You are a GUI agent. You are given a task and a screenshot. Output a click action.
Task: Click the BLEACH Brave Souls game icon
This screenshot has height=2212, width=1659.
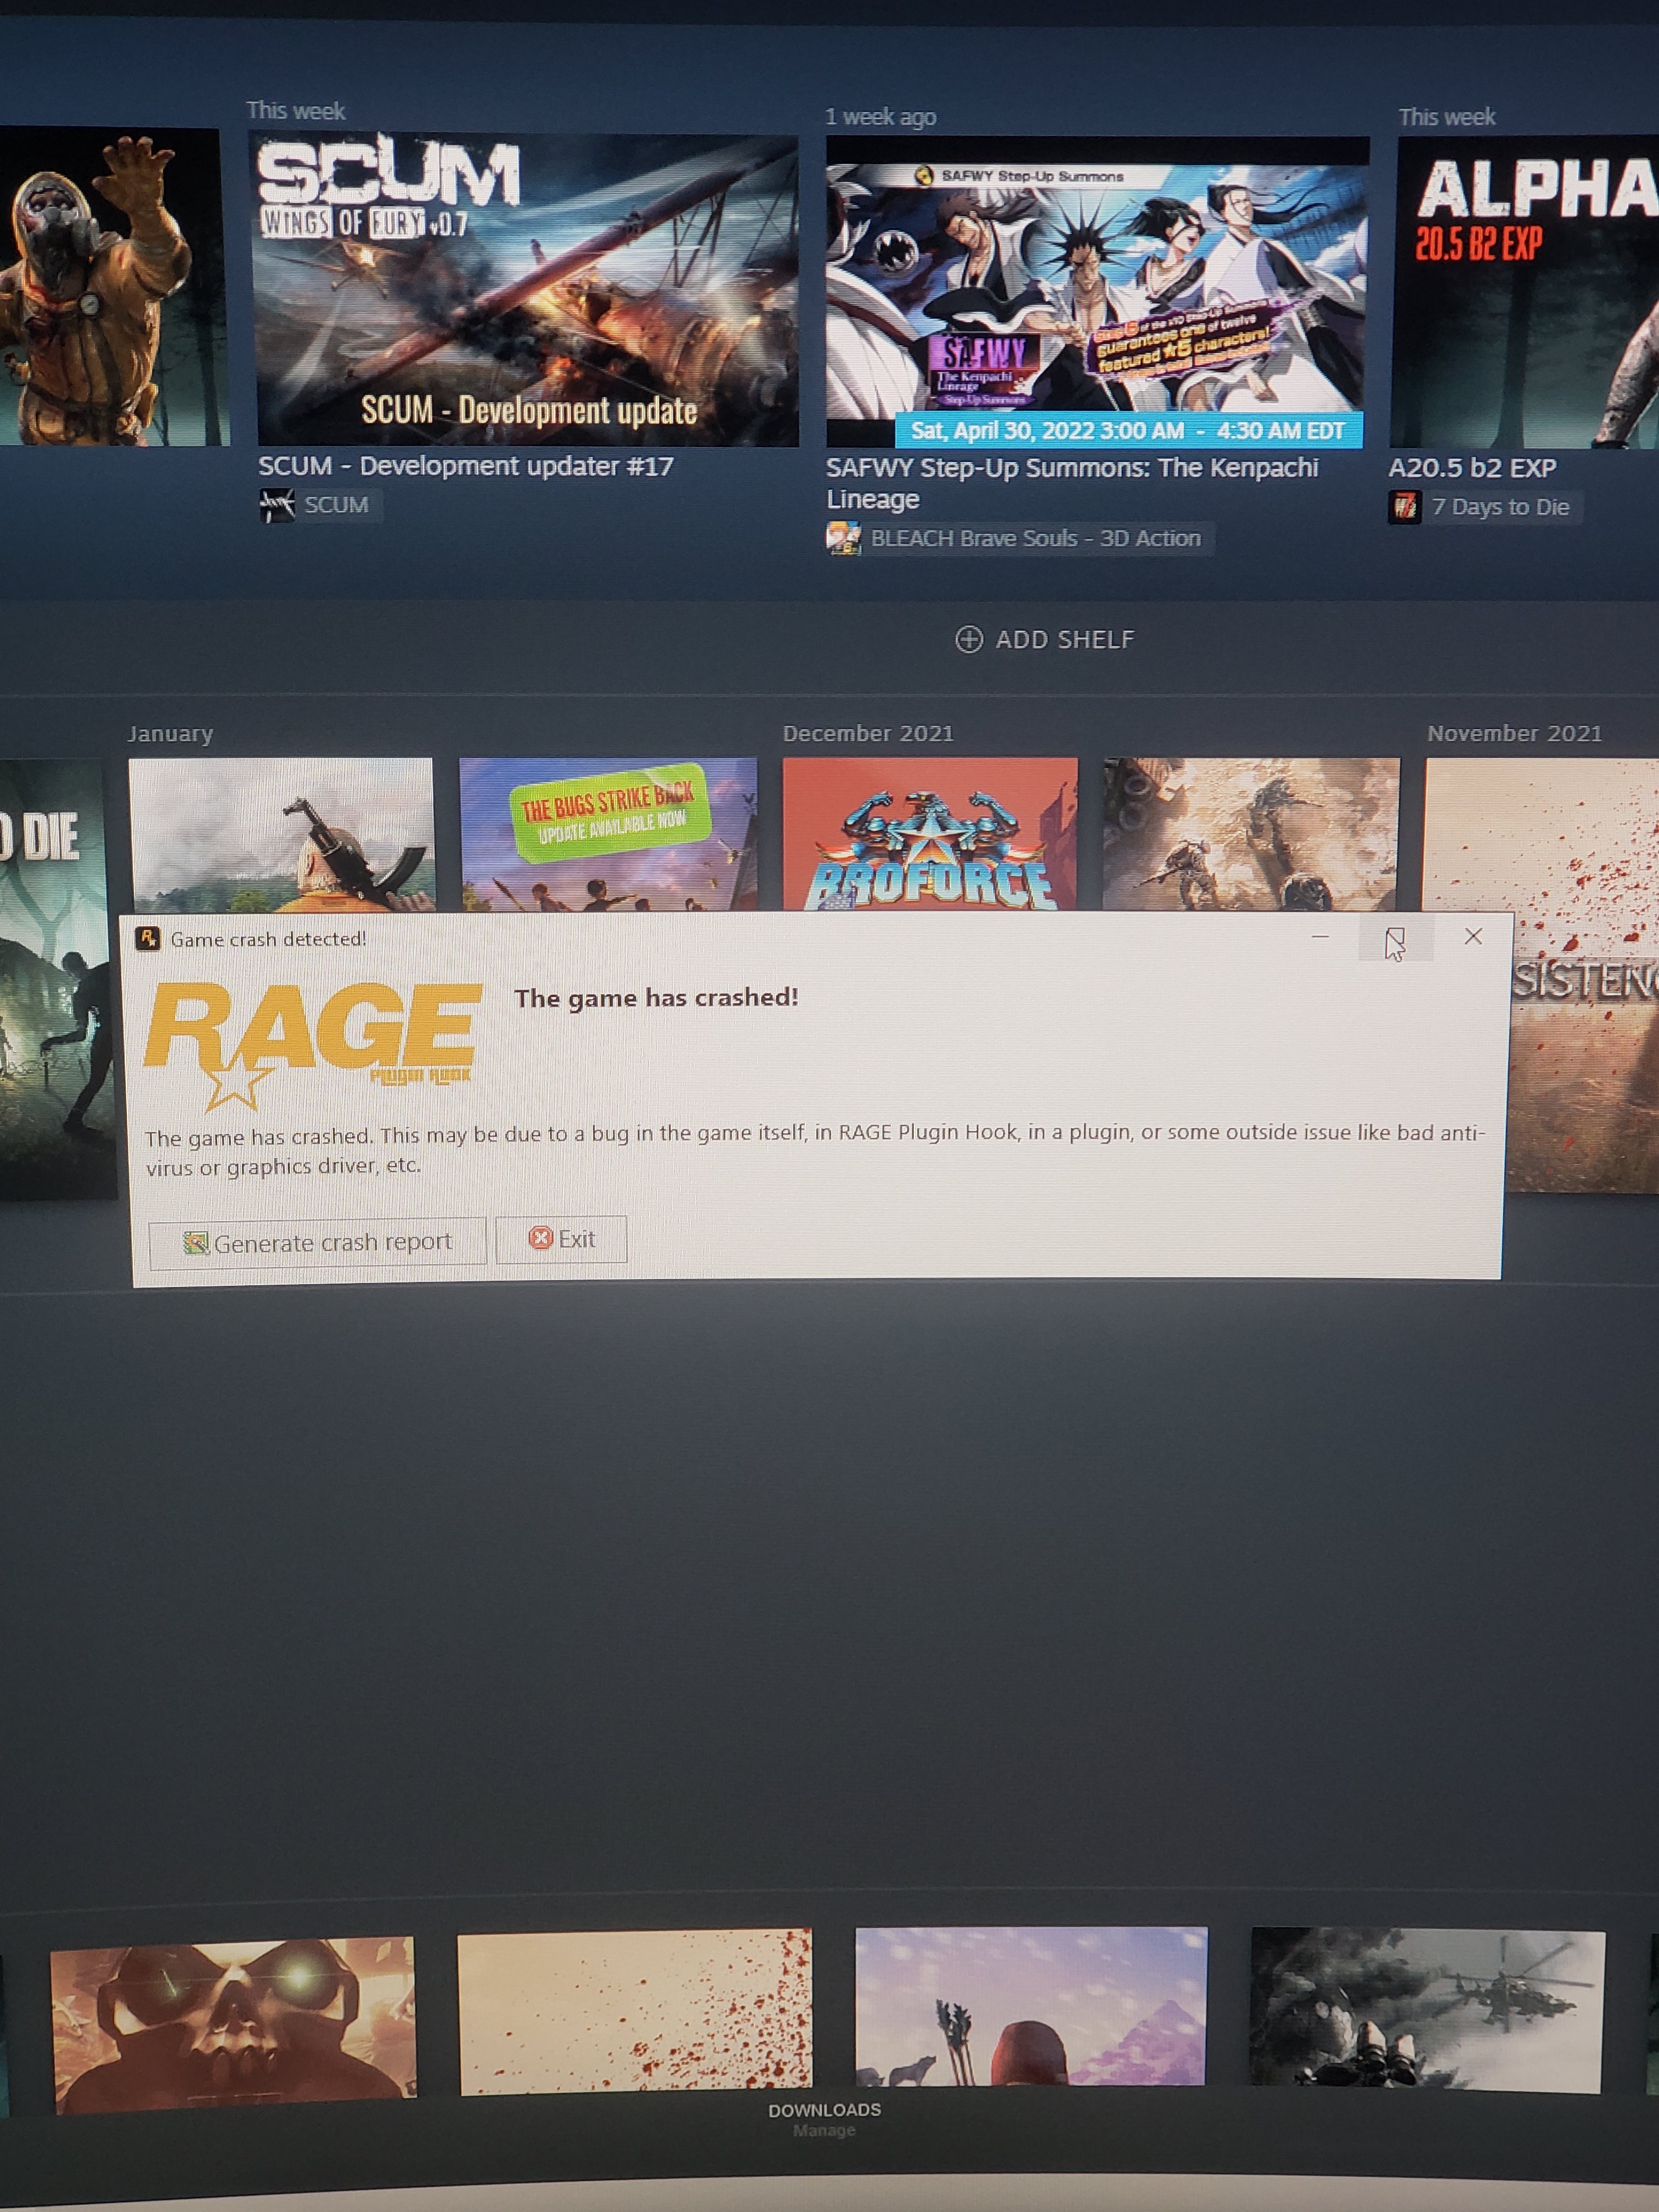(843, 538)
